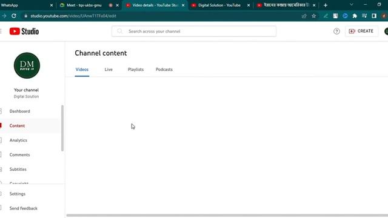Switch to the WhatsApp browser tab
Screen dimensions: 388x218
tap(24, 5)
